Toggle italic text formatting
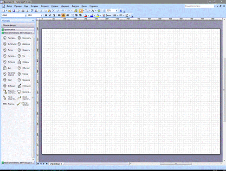The image size is (226, 171). [50, 15]
